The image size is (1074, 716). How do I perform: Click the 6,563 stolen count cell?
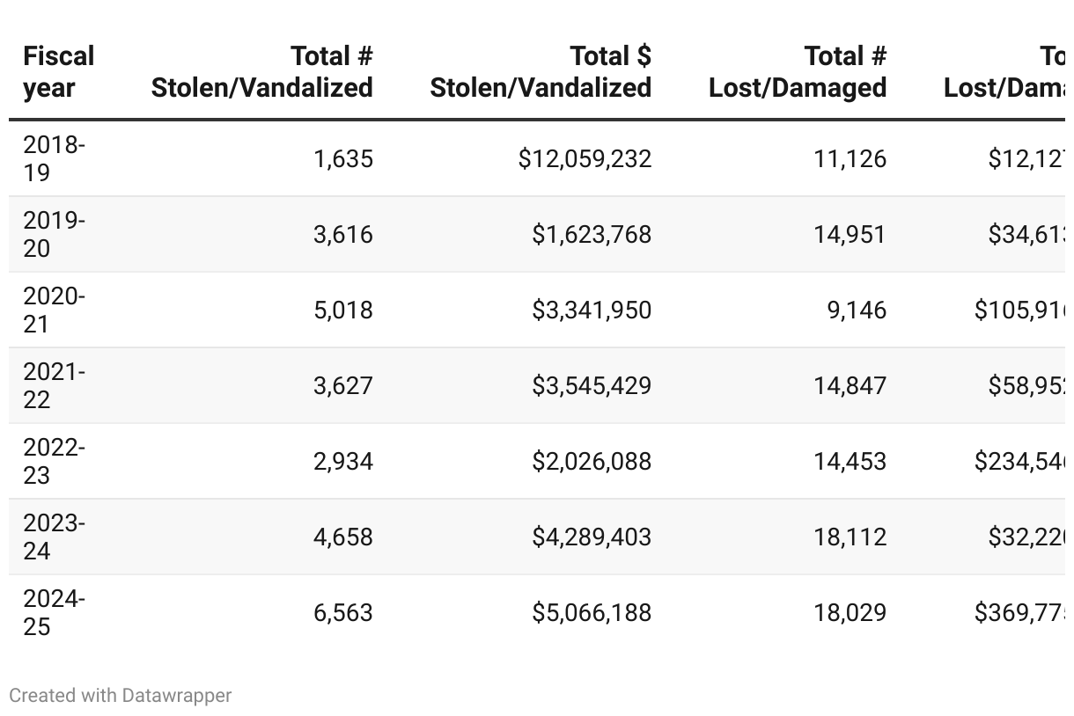tap(343, 612)
